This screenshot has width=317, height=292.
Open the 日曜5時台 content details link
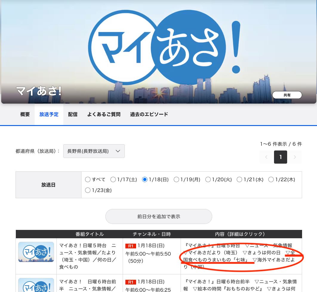tap(241, 256)
